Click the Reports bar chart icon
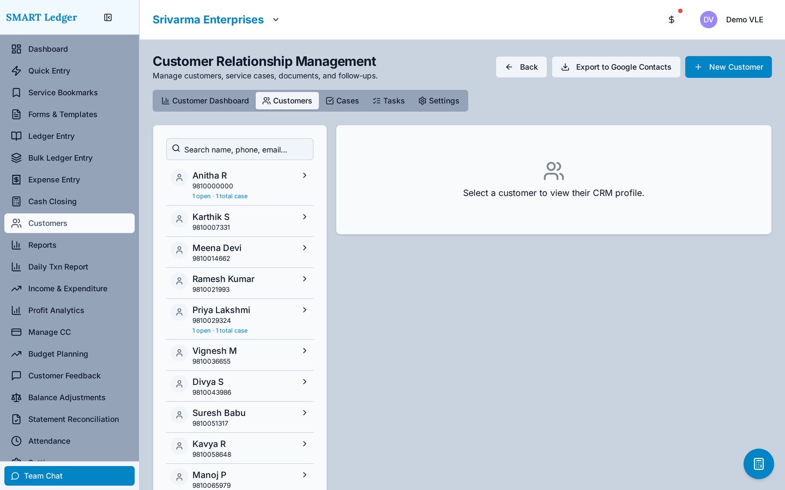 (x=16, y=245)
